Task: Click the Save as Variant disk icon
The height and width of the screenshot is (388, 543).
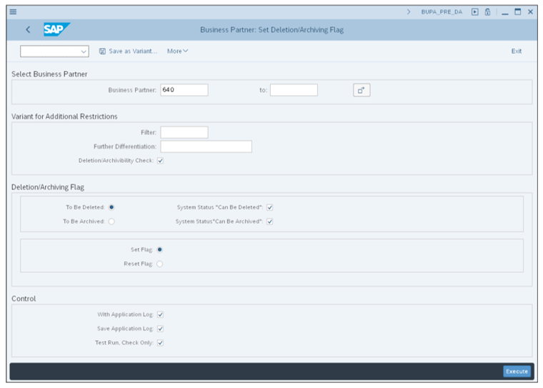Action: pos(102,51)
